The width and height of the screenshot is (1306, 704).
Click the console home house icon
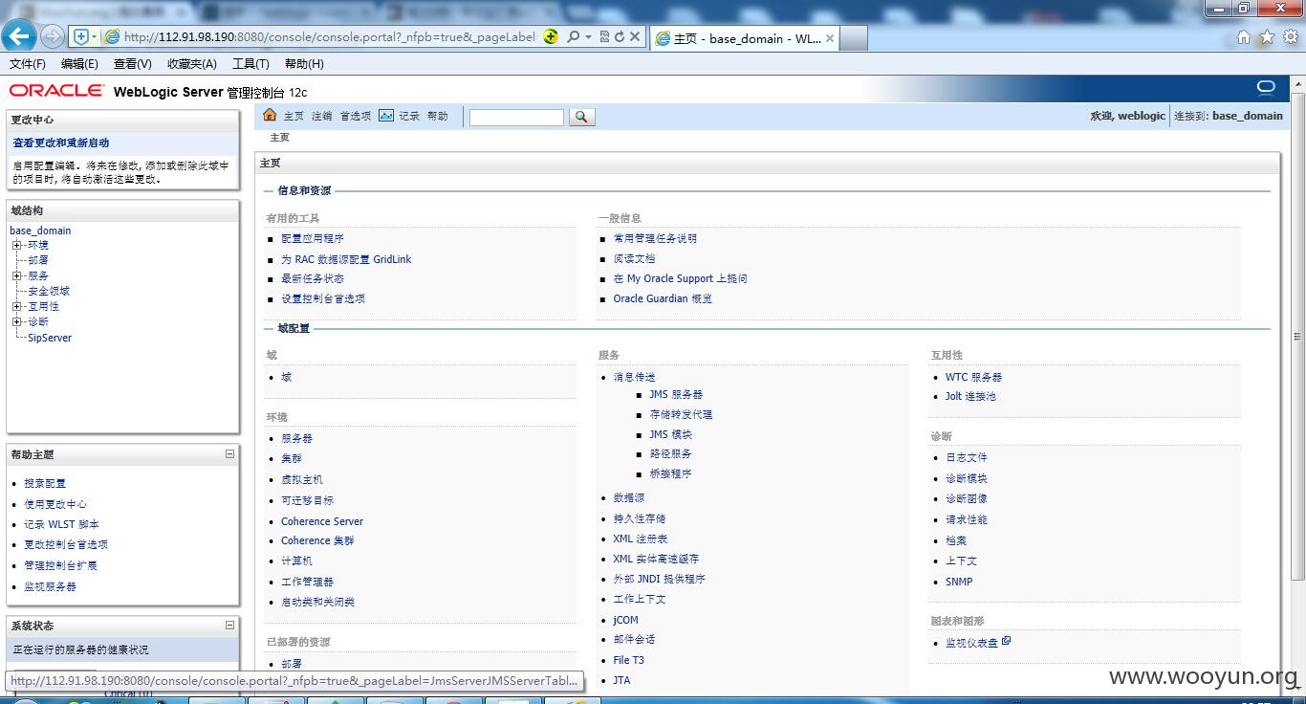click(x=270, y=115)
